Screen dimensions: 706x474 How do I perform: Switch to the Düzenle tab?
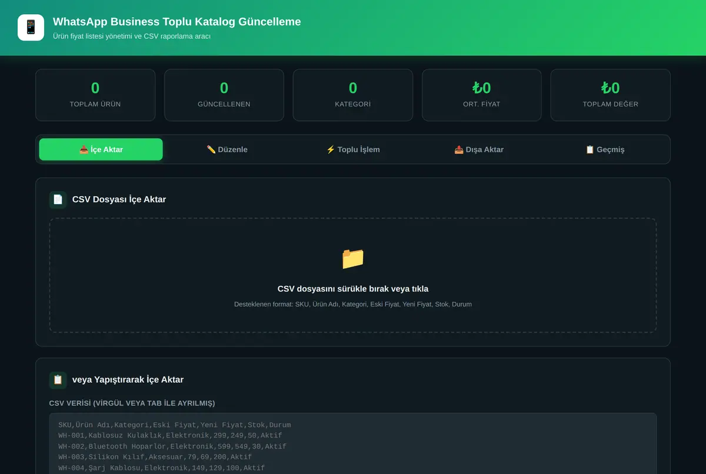227,149
